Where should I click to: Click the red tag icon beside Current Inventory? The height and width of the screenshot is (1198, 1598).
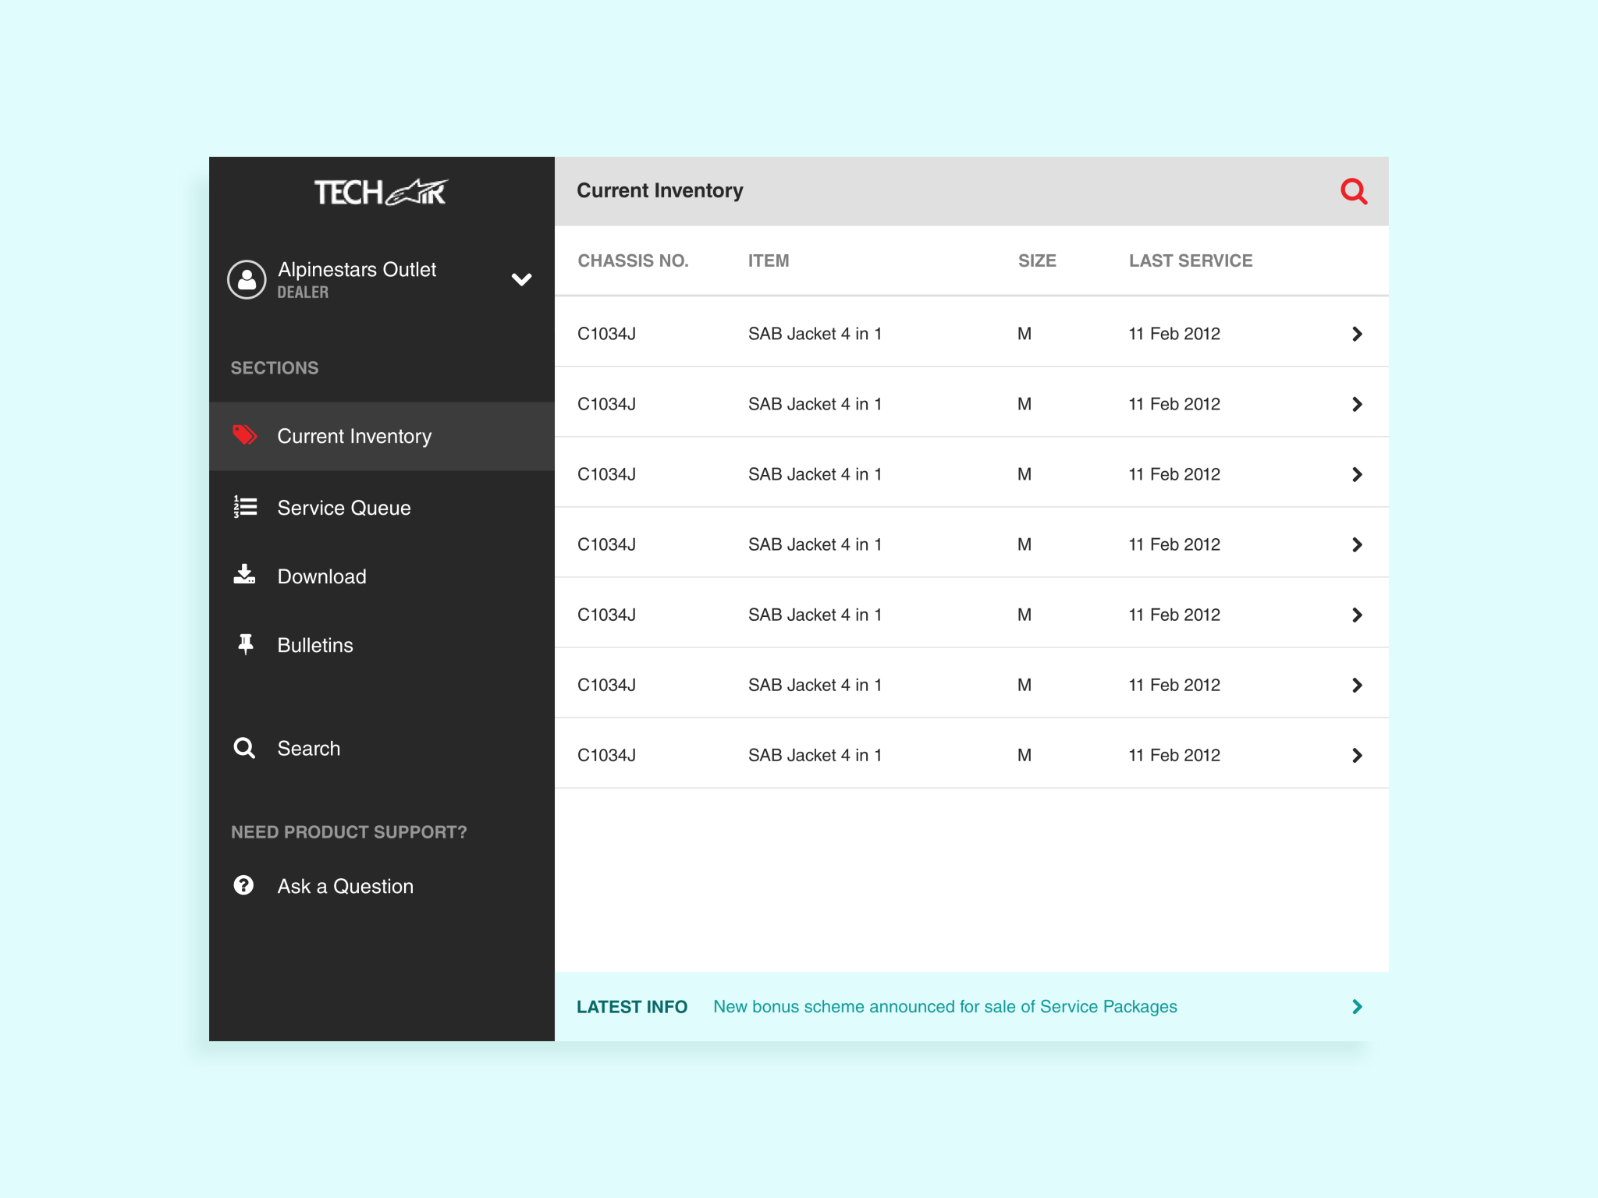(x=245, y=435)
